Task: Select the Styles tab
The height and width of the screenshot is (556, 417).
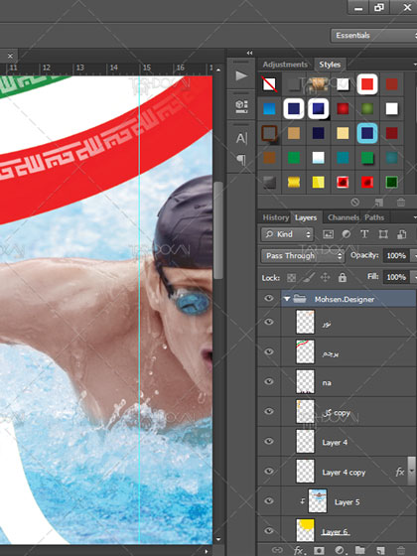Action: point(330,65)
